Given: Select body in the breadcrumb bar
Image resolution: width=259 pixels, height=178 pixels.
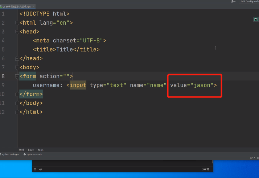Looking at the screenshot, I should 31,150.
